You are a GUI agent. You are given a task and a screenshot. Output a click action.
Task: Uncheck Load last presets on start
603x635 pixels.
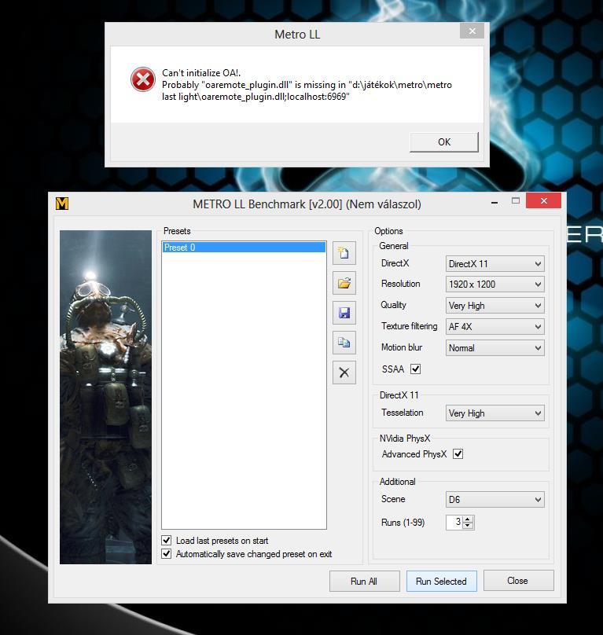[166, 540]
